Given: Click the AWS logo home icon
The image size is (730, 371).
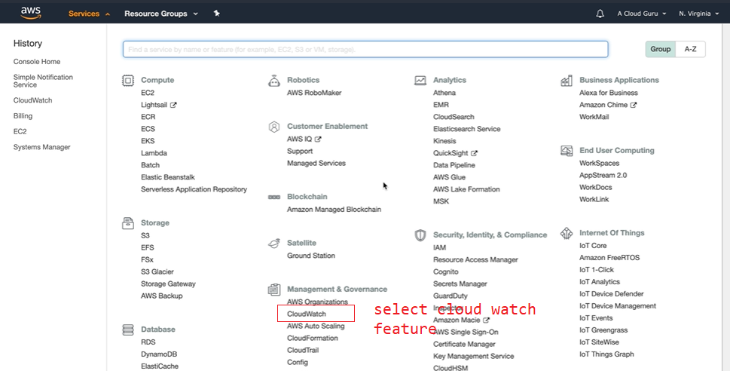Looking at the screenshot, I should click(x=31, y=13).
